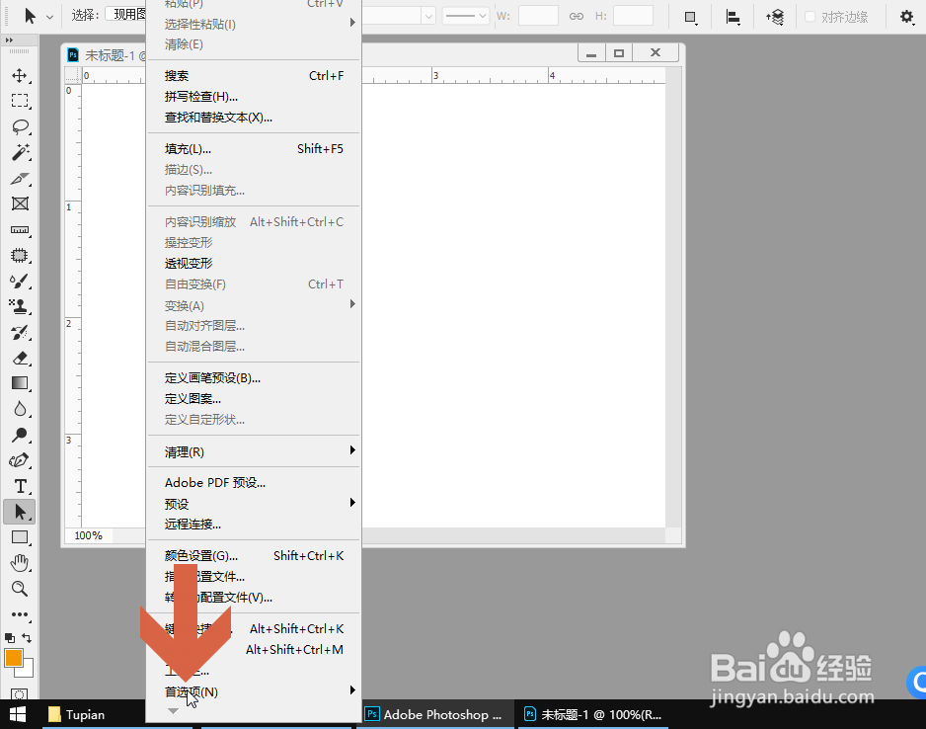
Task: Open the 选择 dropdown in options bar
Action: [x=125, y=15]
